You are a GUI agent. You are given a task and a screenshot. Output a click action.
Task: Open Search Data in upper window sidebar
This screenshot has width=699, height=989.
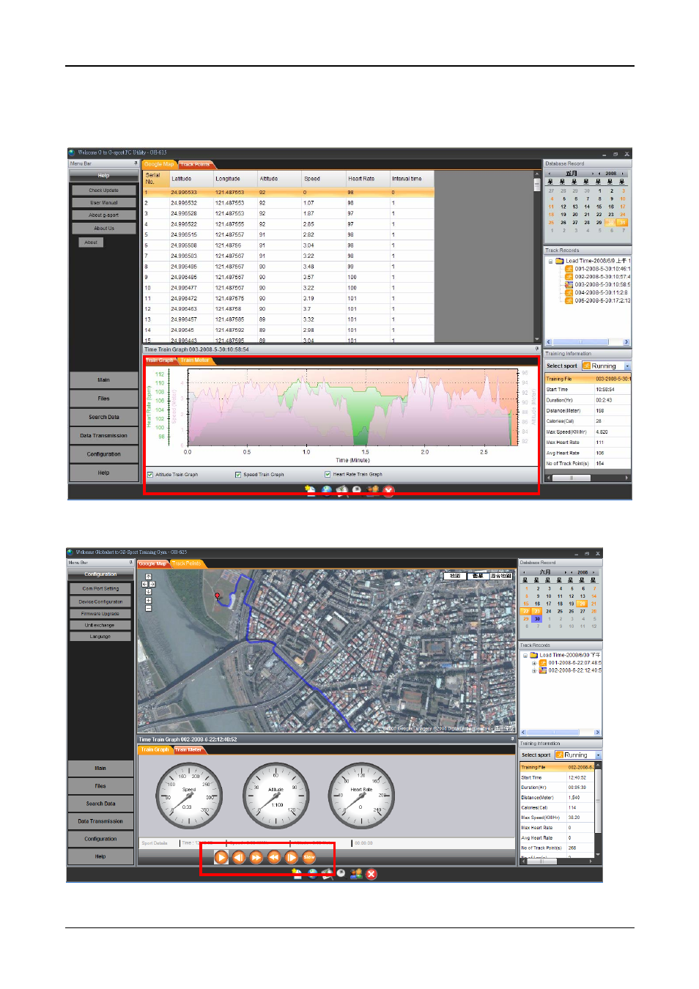[104, 417]
